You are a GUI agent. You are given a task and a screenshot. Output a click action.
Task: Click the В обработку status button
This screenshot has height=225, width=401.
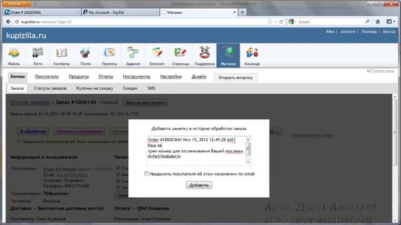point(33,131)
